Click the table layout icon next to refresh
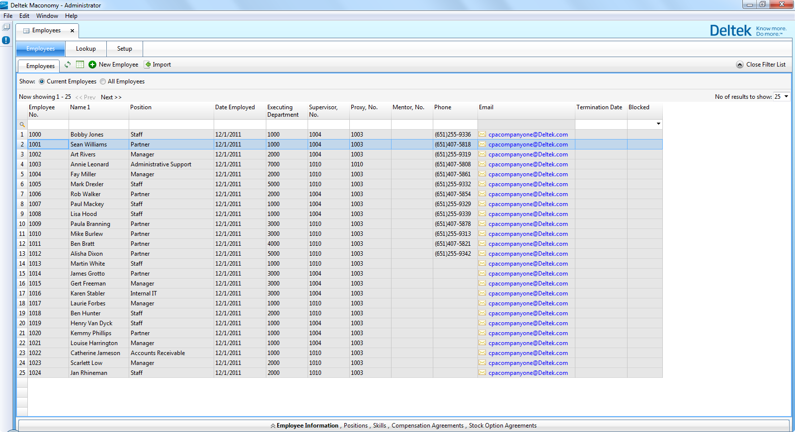Screen dimensions: 795x432 80,65
